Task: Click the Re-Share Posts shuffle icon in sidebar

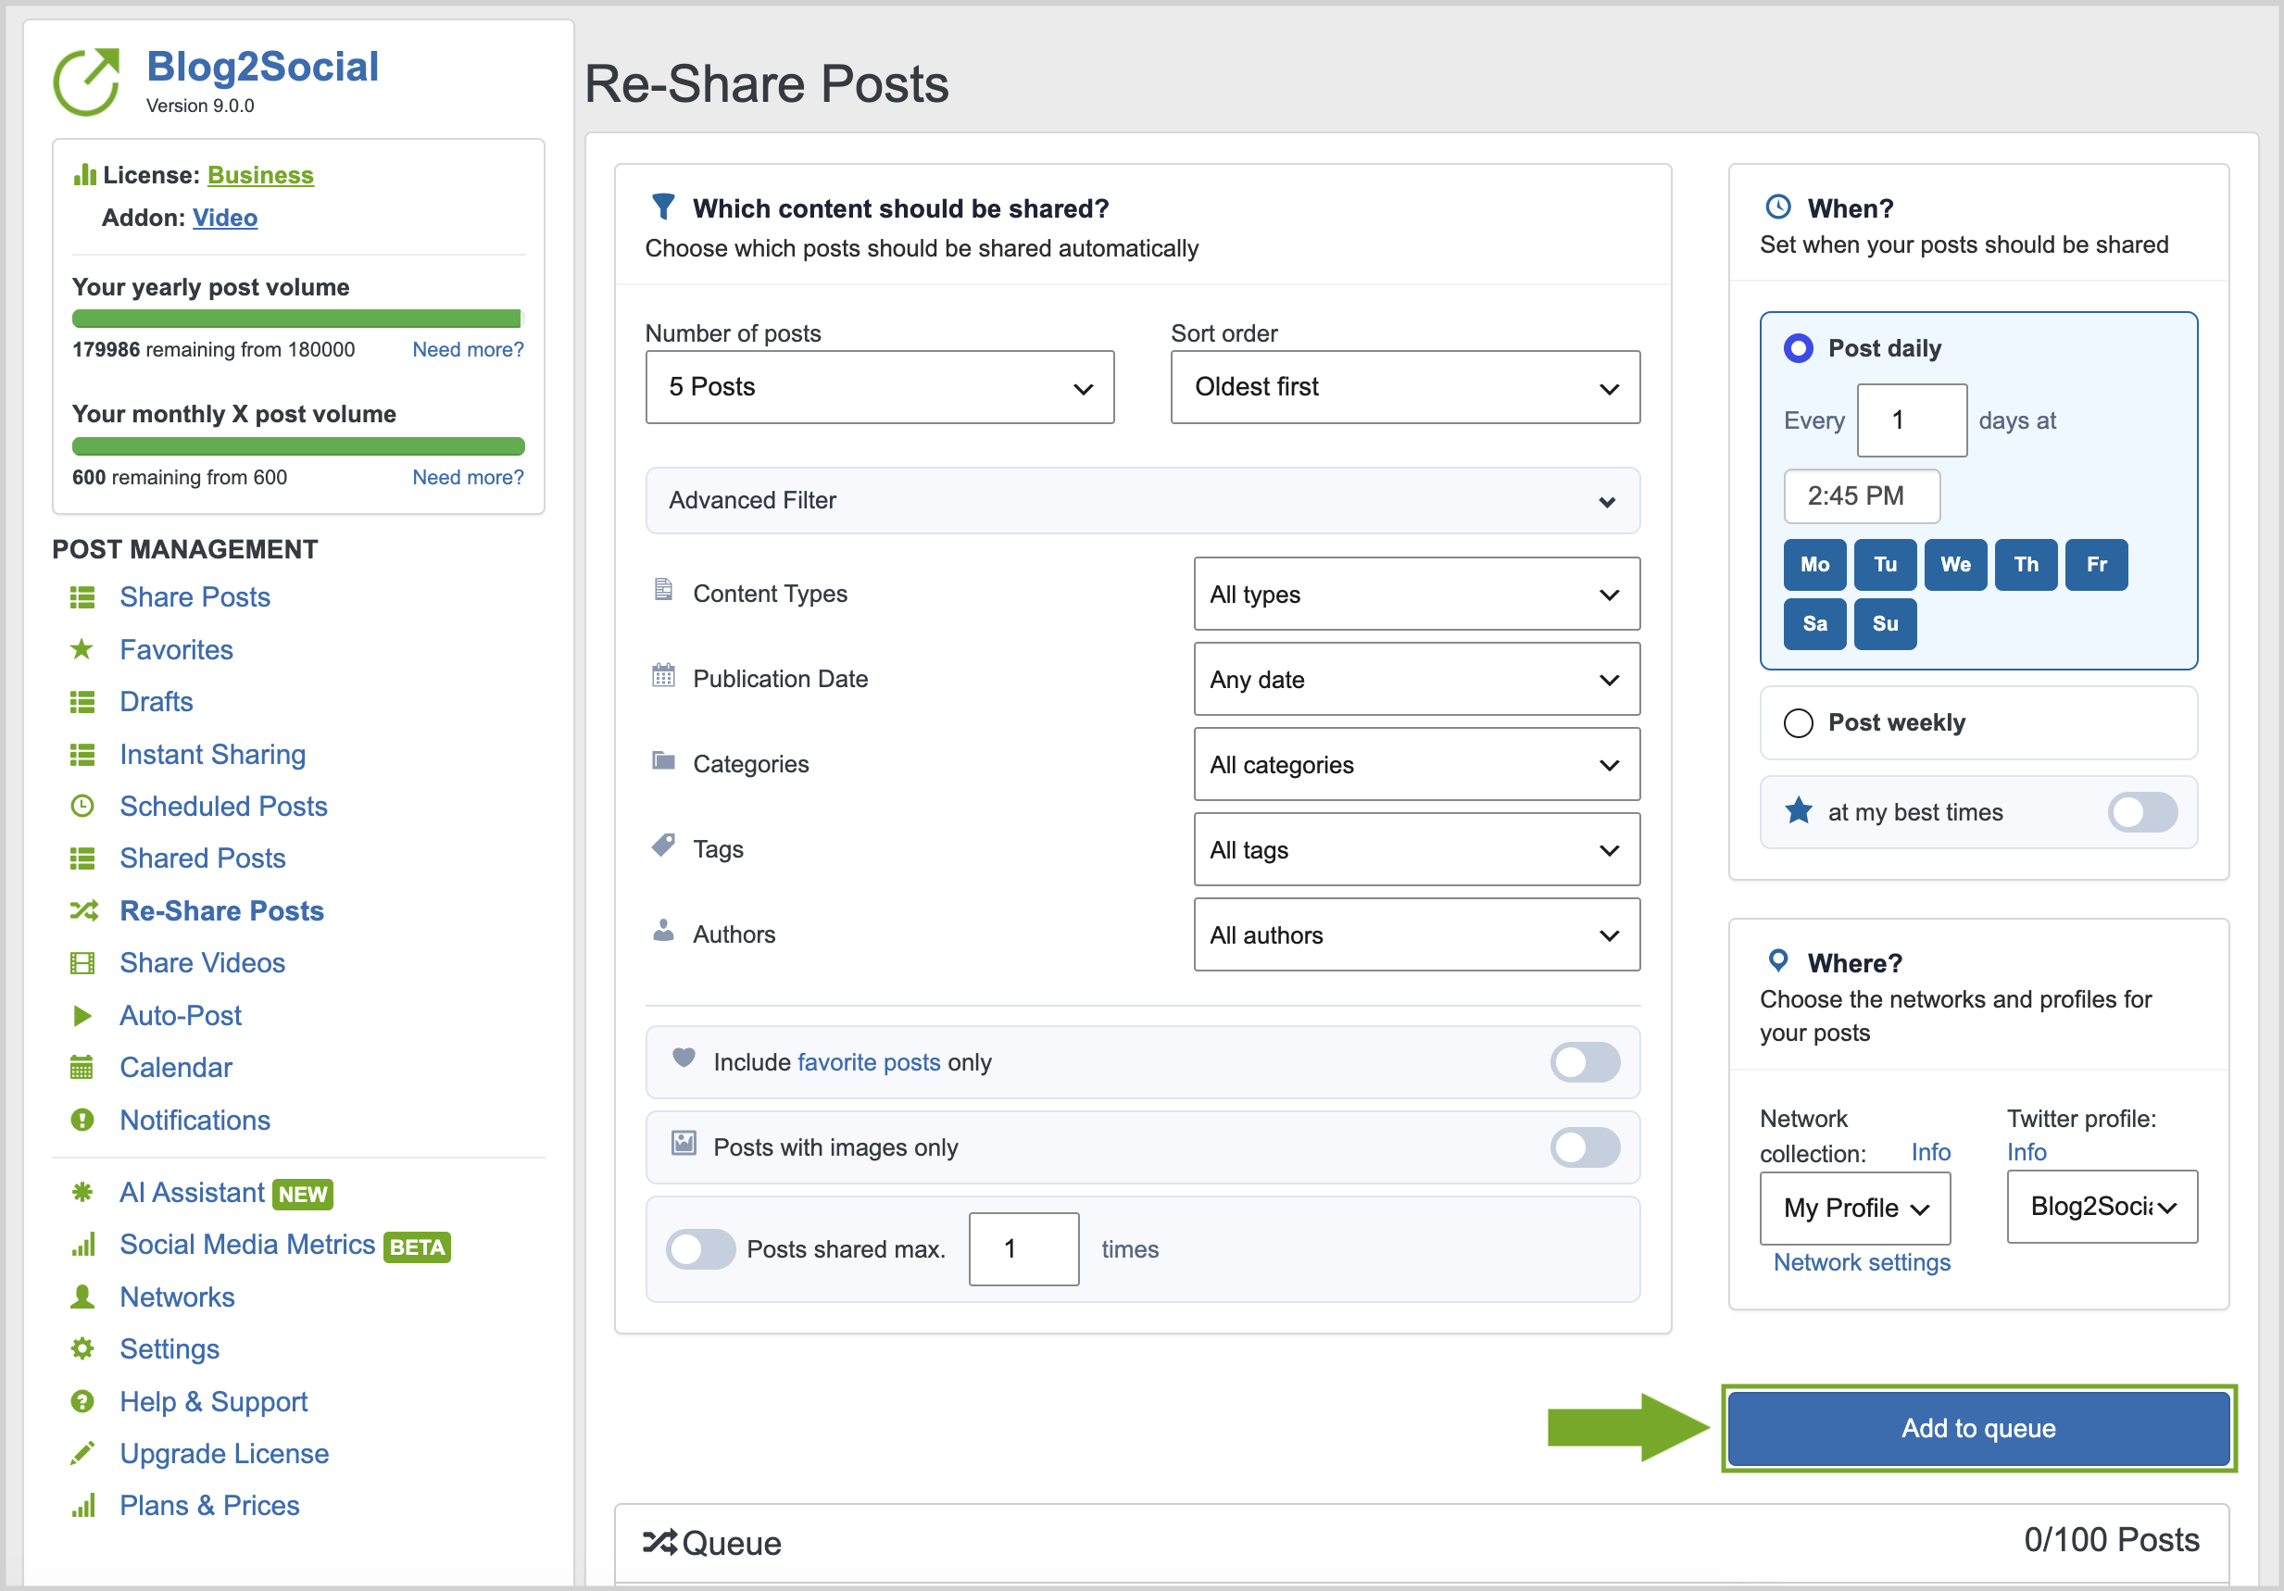Action: click(x=83, y=911)
